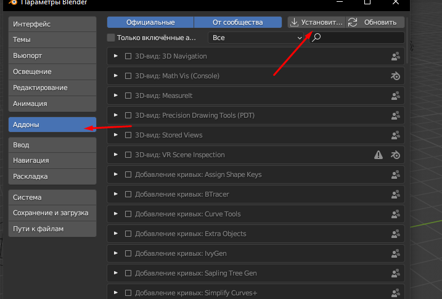
Task: Switch to the Интерфейс section
Action: pyautogui.click(x=52, y=24)
